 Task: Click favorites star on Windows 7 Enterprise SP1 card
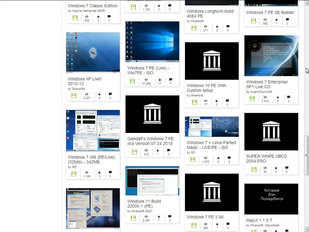278,97
